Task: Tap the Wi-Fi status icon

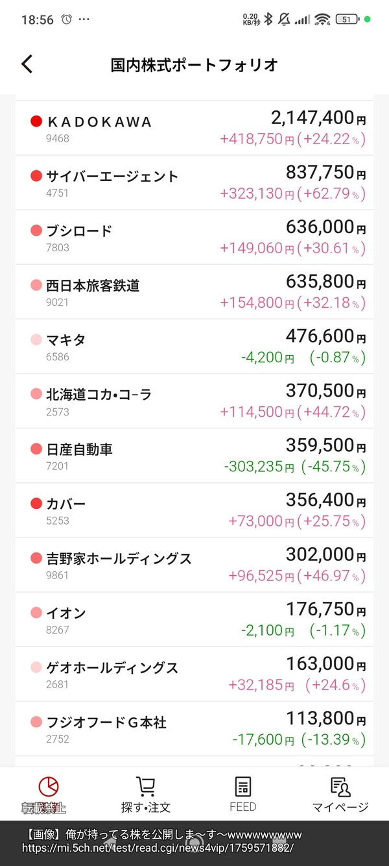Action: point(322,19)
